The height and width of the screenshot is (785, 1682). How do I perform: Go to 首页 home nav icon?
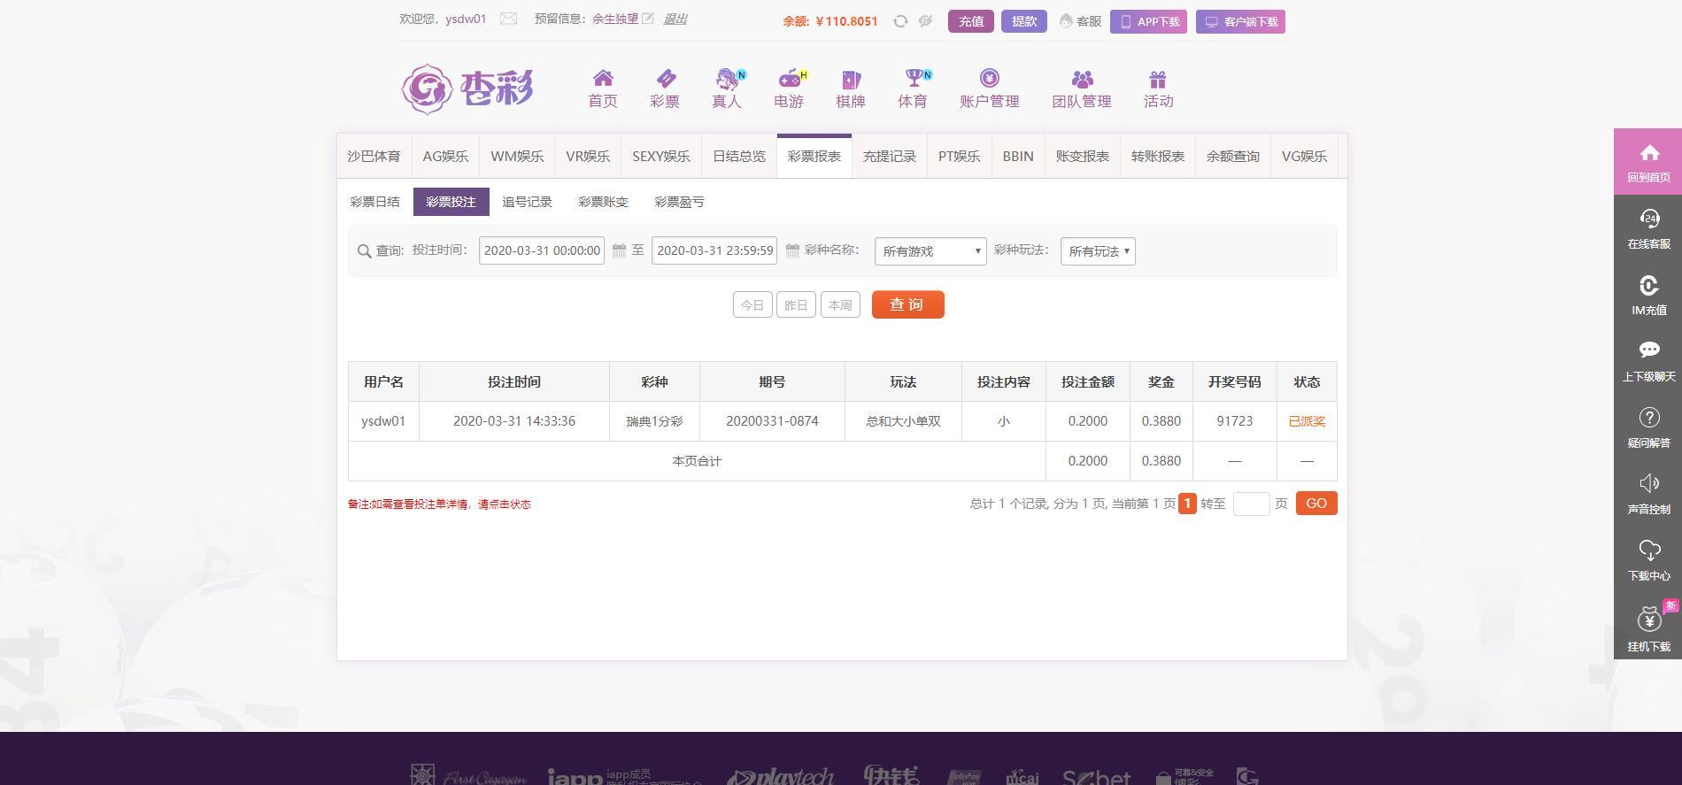pos(603,89)
